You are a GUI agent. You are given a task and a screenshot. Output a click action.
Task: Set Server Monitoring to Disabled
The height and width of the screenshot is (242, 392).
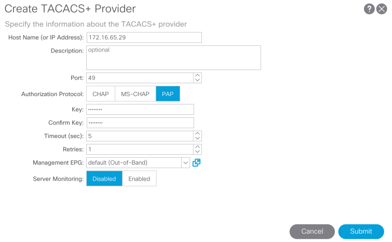[x=104, y=179]
